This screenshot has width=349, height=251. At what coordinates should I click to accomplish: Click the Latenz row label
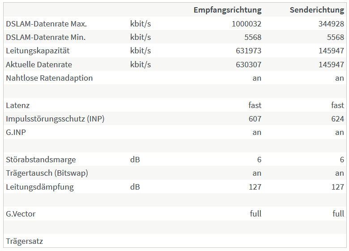[x=18, y=105]
